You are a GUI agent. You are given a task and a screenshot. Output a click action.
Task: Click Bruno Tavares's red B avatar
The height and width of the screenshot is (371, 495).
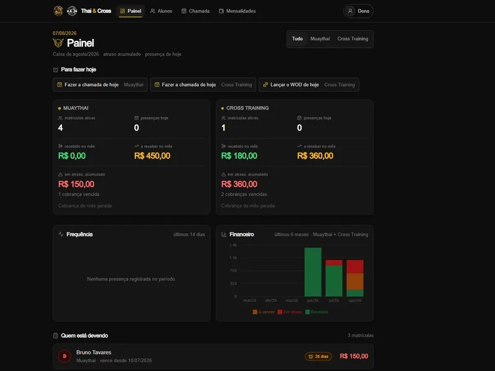click(x=65, y=357)
